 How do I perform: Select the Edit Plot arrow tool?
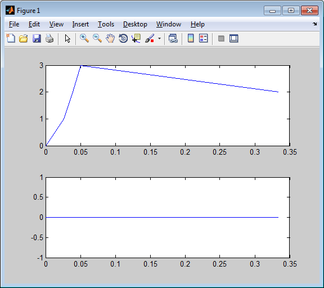[67, 38]
